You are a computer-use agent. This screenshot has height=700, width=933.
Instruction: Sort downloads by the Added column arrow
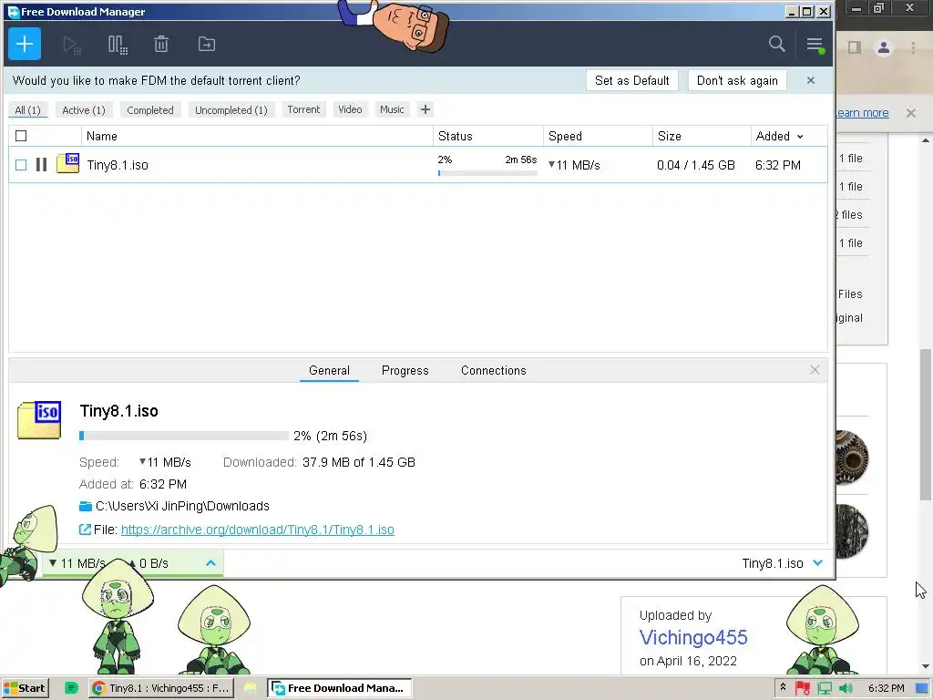pos(800,137)
